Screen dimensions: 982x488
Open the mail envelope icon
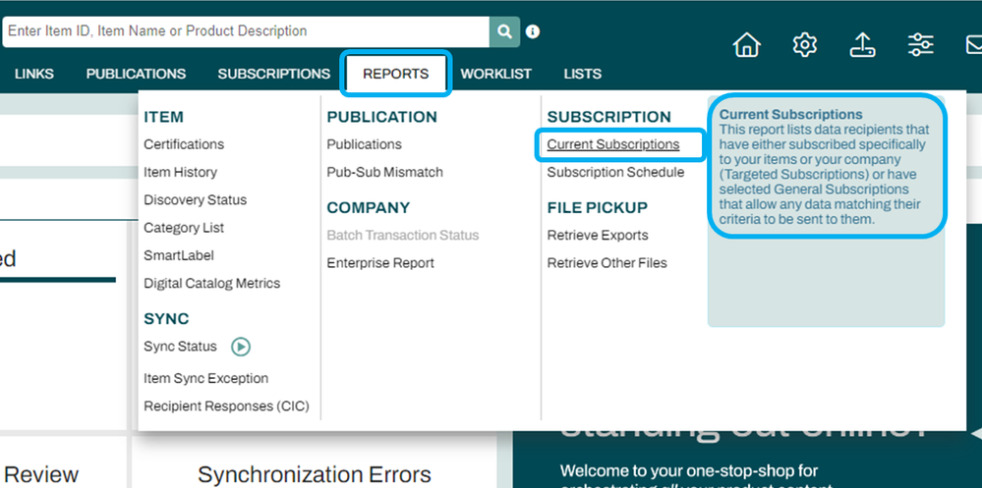pyautogui.click(x=972, y=45)
